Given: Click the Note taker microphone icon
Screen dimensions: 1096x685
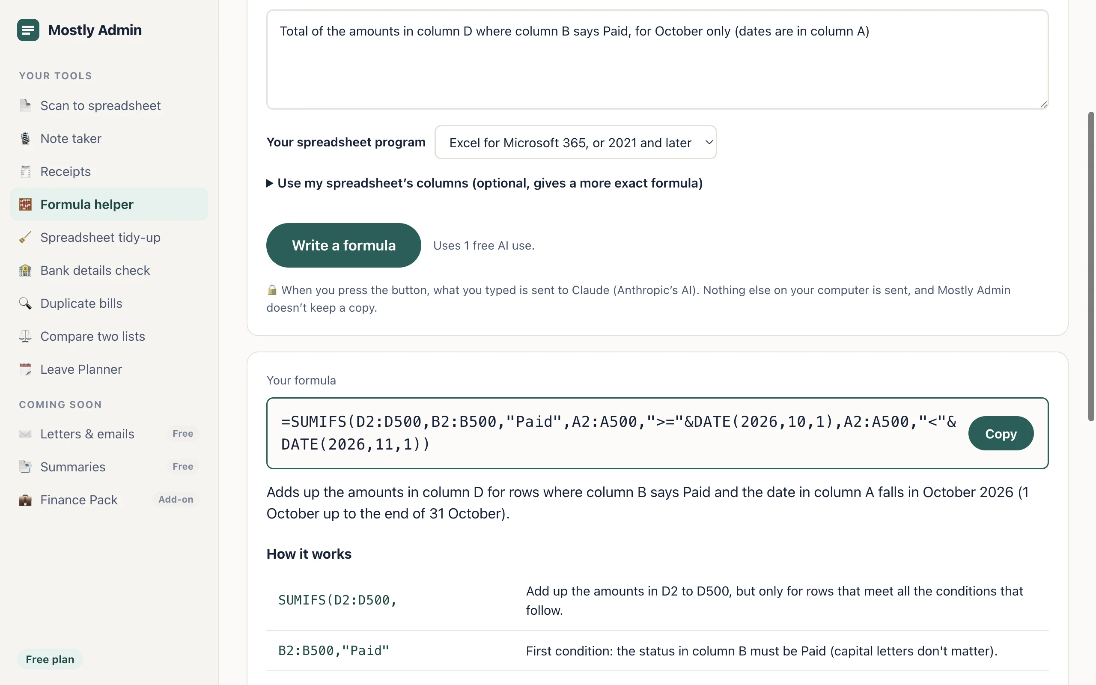Looking at the screenshot, I should [x=25, y=139].
